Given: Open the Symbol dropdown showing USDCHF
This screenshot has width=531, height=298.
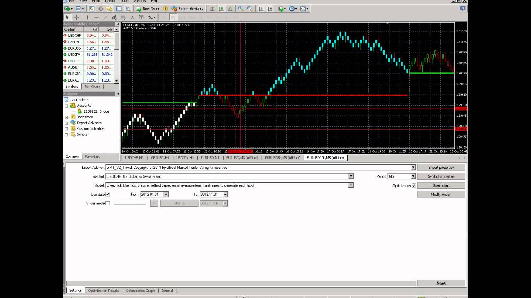Looking at the screenshot, I should click(351, 176).
